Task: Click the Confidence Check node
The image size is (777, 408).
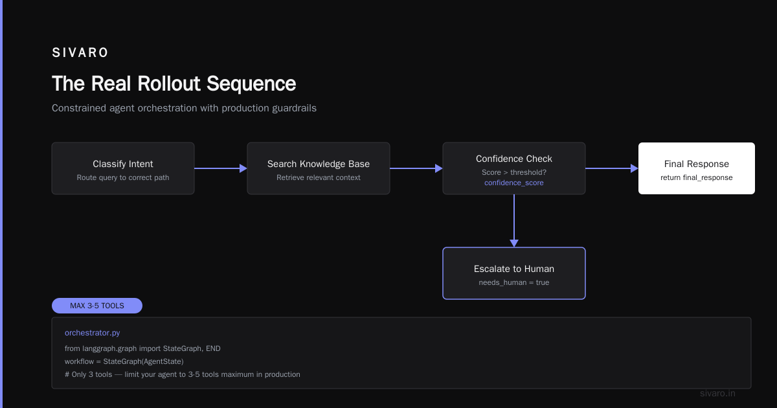Action: [514, 168]
